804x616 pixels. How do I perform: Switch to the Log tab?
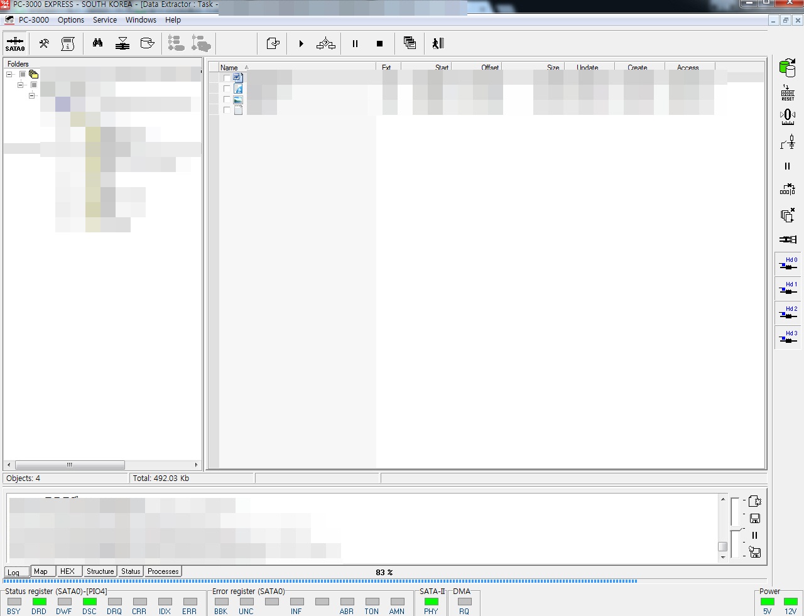click(17, 572)
